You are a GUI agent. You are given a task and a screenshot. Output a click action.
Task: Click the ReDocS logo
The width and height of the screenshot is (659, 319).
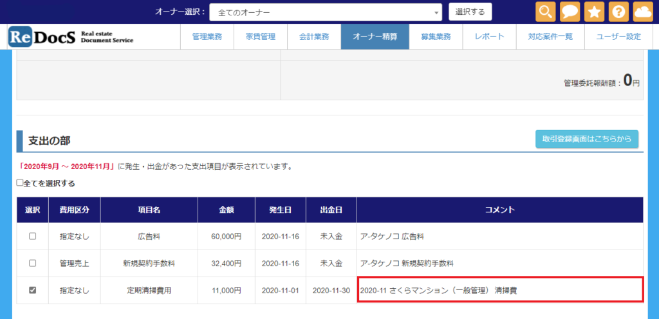[71, 37]
